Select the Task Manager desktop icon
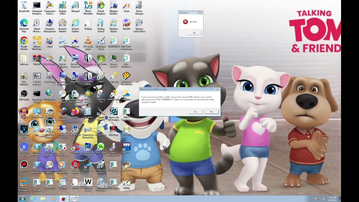 point(37,185)
